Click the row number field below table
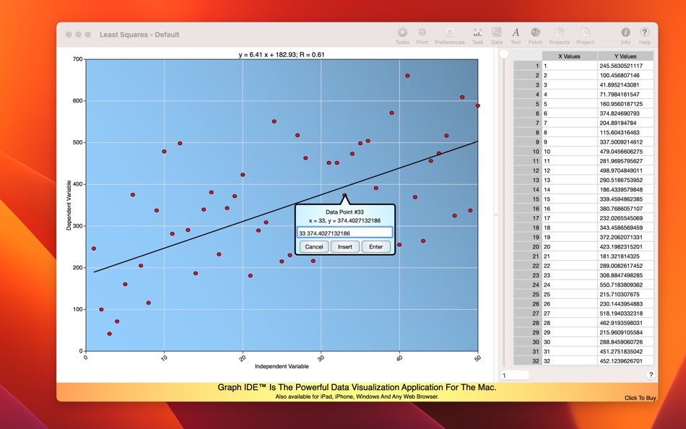Viewport: 686px width, 429px height. (514, 375)
